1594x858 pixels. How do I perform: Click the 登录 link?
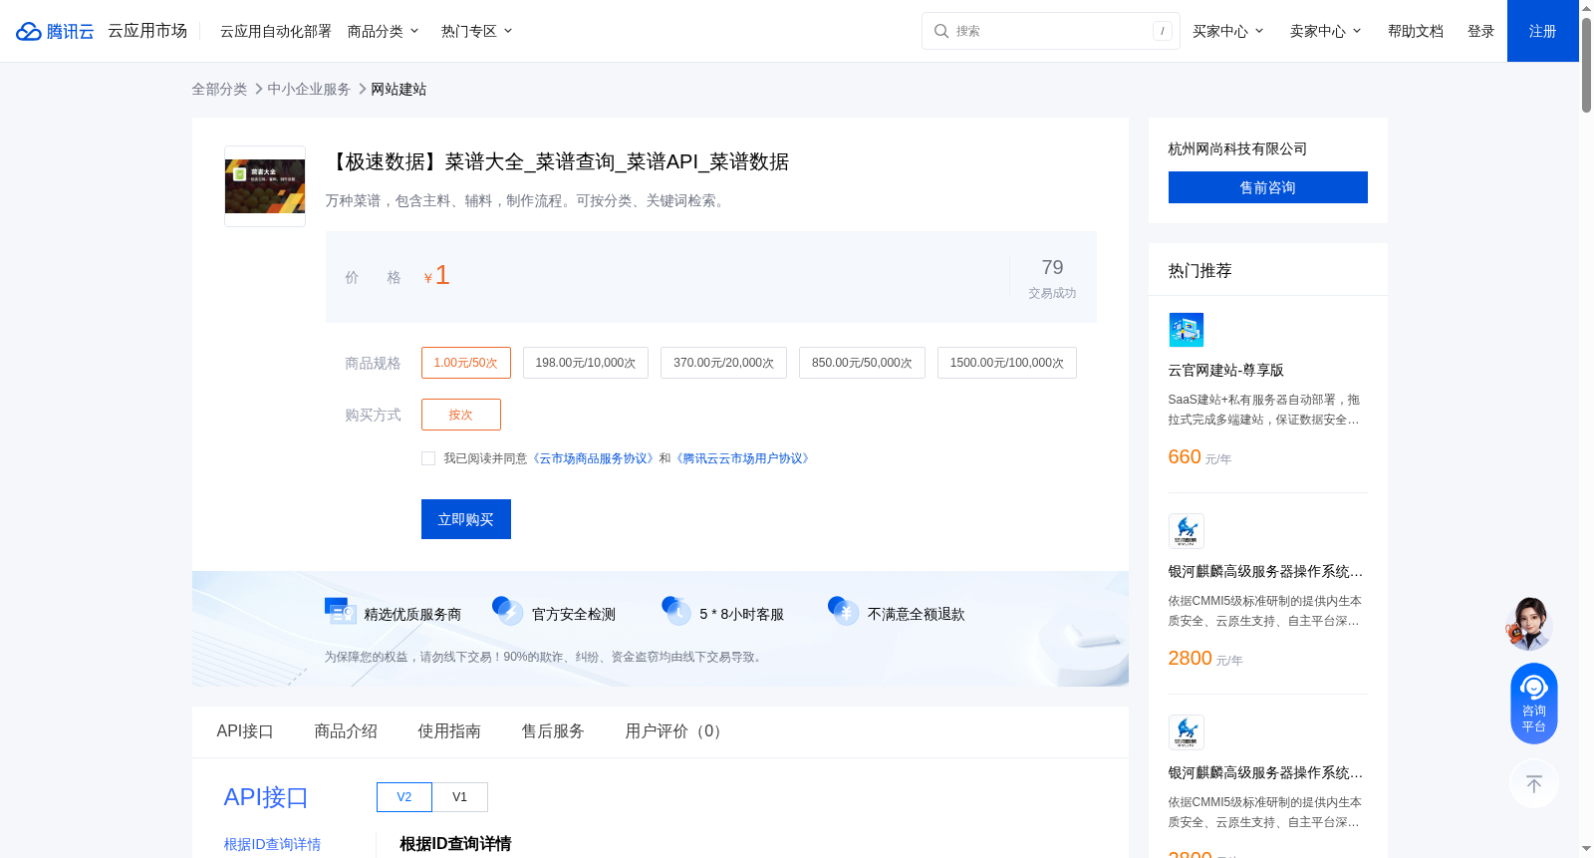(x=1481, y=31)
